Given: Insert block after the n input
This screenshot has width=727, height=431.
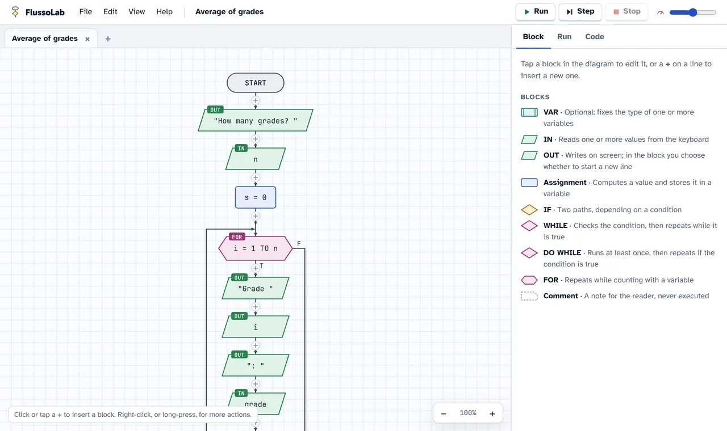Looking at the screenshot, I should coord(256,178).
